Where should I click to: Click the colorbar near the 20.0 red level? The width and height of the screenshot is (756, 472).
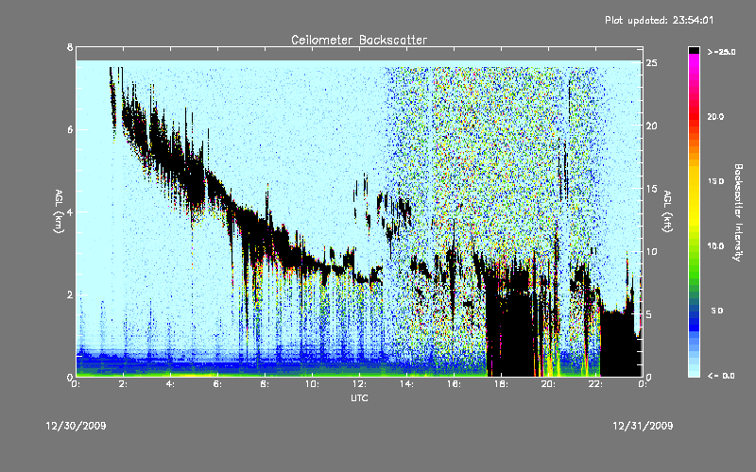click(x=694, y=116)
